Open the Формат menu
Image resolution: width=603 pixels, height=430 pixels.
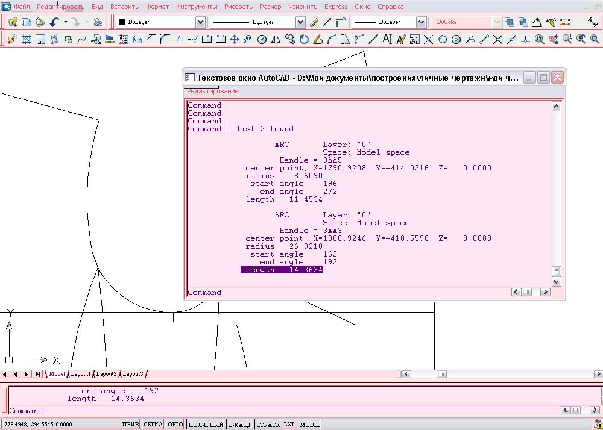[157, 7]
